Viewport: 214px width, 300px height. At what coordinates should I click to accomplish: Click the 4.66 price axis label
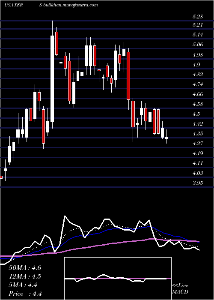[x=198, y=94]
